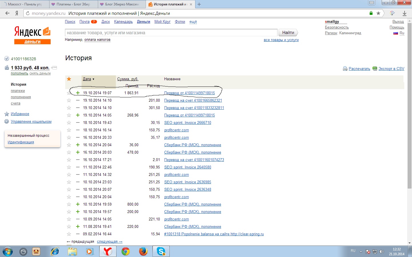Open Календарь in the top navigation
The width and height of the screenshot is (412, 257).
point(123,22)
